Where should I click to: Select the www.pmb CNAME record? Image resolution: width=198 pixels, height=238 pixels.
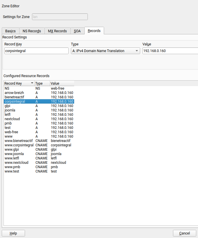39,167
